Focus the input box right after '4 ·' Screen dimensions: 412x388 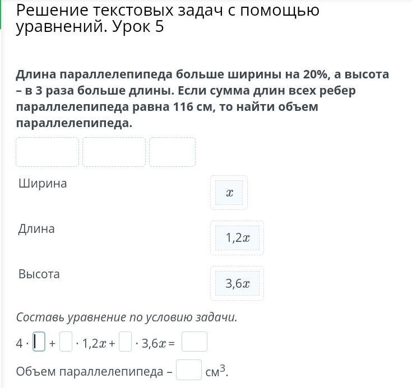pyautogui.click(x=39, y=342)
